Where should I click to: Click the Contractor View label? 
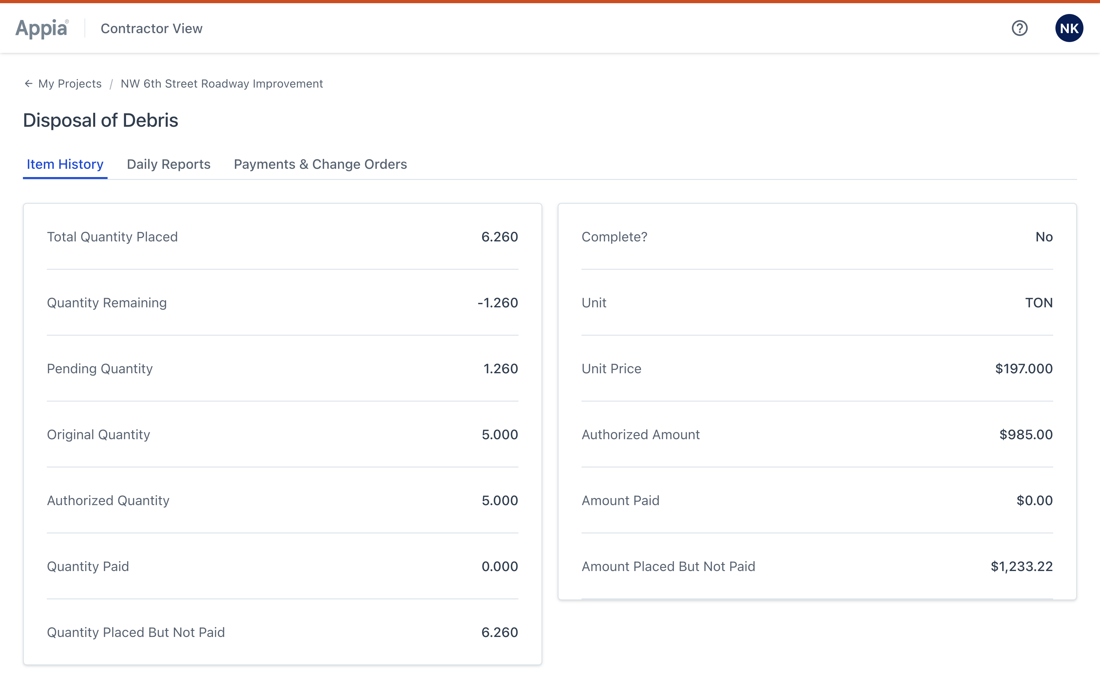[152, 29]
